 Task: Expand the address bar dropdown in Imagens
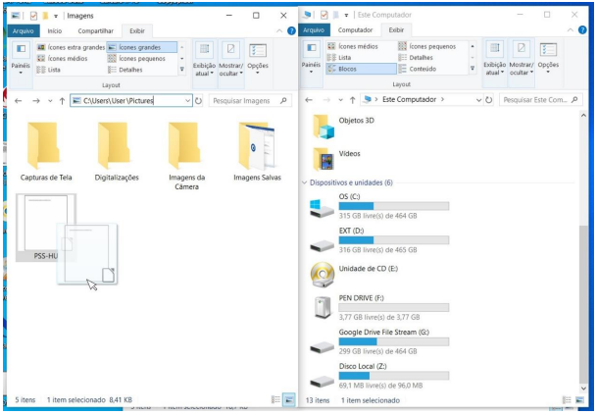coord(186,101)
